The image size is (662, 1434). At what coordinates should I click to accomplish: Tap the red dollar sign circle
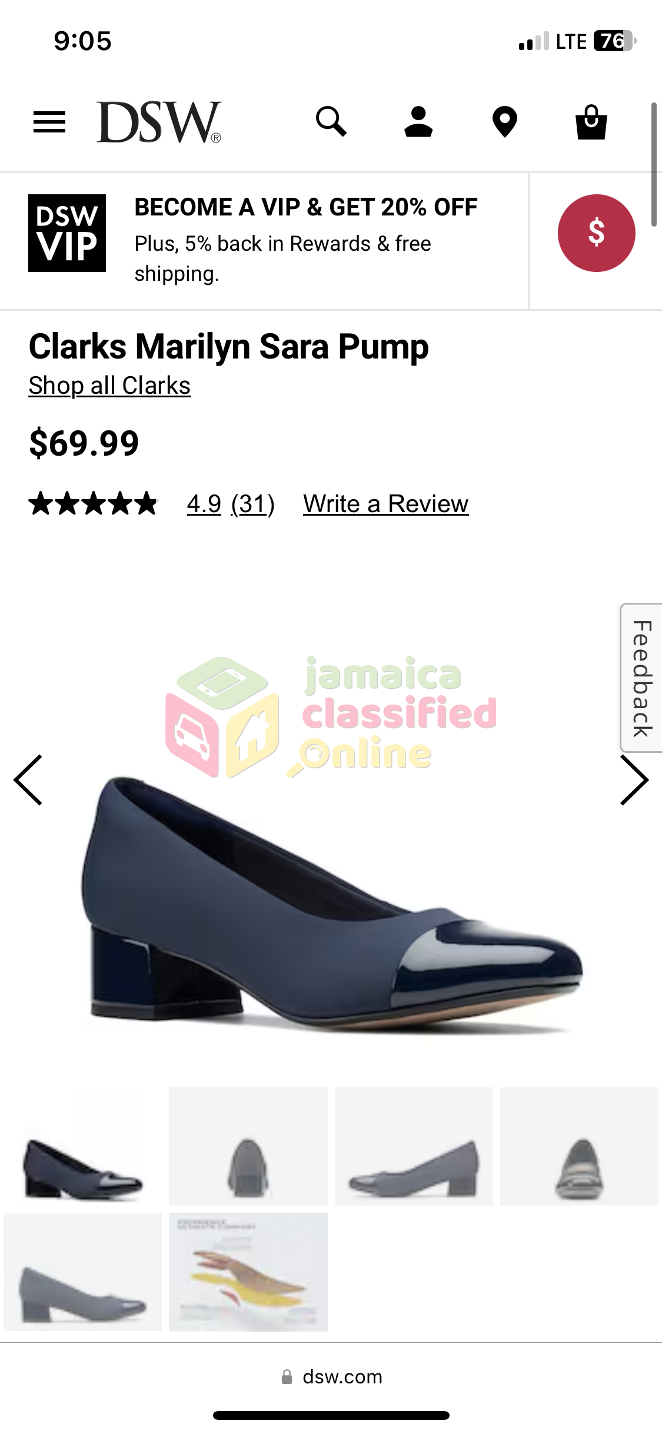(x=596, y=233)
